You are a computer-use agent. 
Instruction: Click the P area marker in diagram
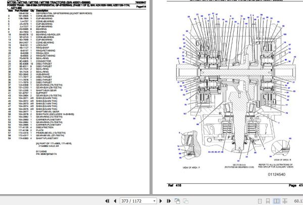point(229,137)
